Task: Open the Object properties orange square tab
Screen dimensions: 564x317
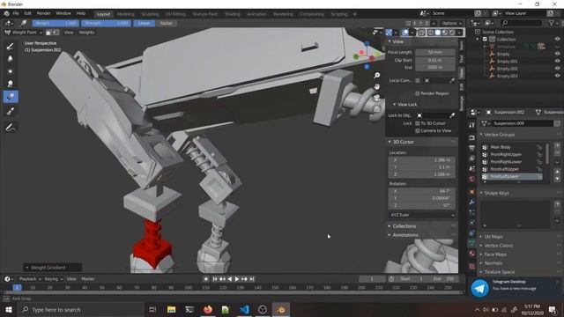Action: [472, 192]
